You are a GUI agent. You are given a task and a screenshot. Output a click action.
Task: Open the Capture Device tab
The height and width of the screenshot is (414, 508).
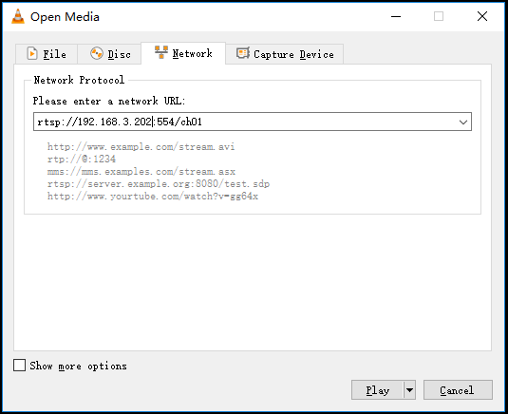click(x=285, y=54)
